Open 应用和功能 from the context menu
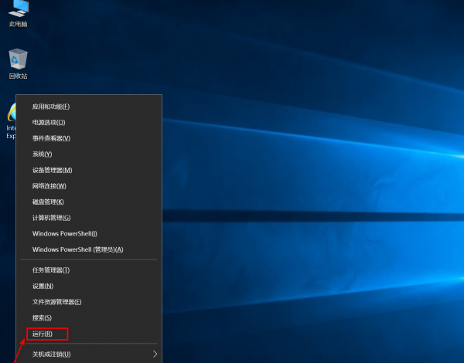Image resolution: width=464 pixels, height=363 pixels. (x=51, y=107)
